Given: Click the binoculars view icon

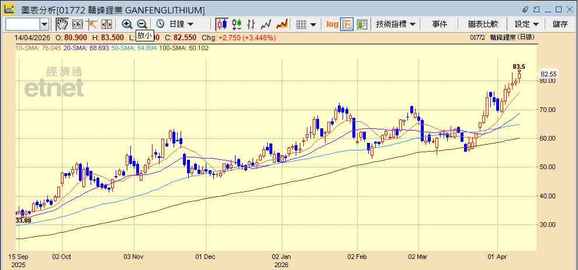Looking at the screenshot, I should 77,24.
